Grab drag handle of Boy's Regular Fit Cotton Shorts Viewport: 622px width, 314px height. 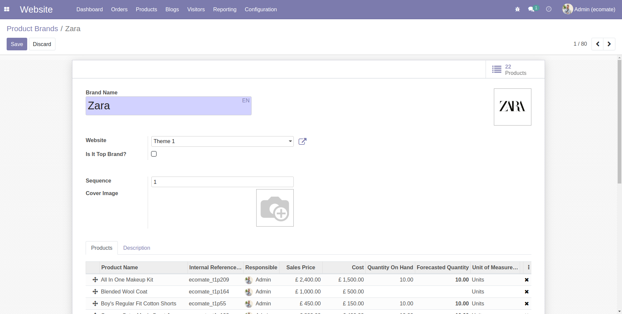tap(95, 304)
